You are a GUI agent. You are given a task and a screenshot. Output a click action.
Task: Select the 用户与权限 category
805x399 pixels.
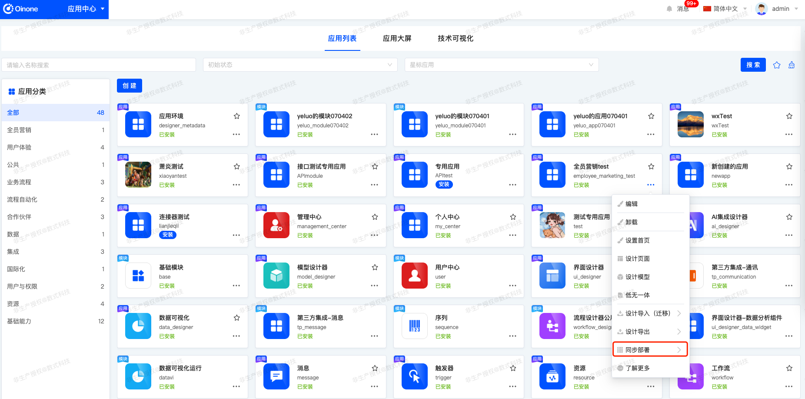[x=56, y=286]
